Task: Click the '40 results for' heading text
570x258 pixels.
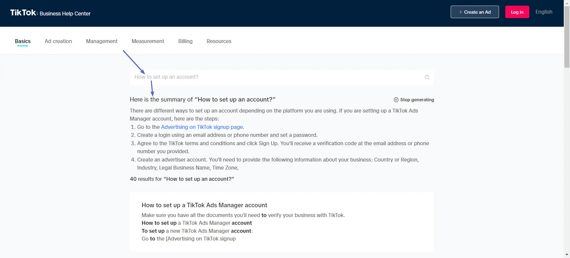Action: (182, 179)
